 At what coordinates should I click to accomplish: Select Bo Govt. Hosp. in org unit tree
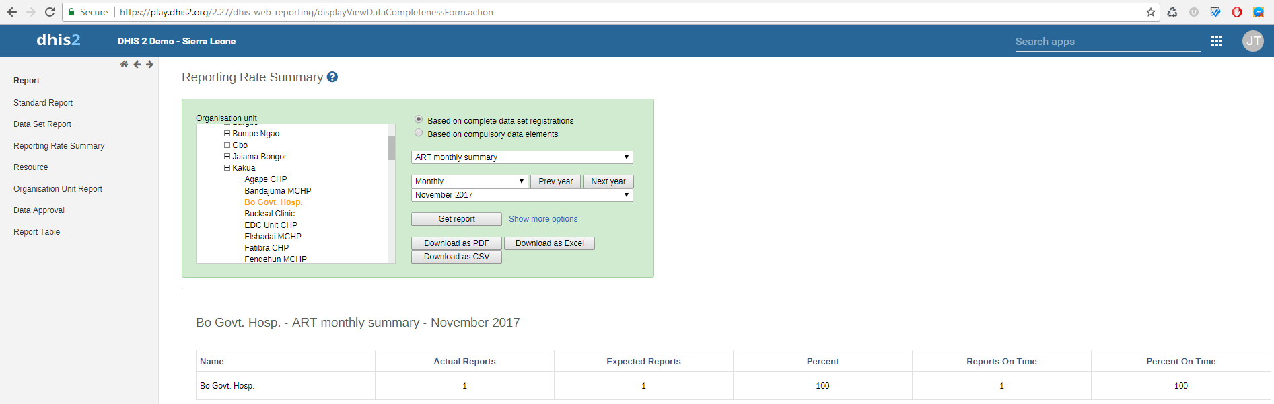273,202
